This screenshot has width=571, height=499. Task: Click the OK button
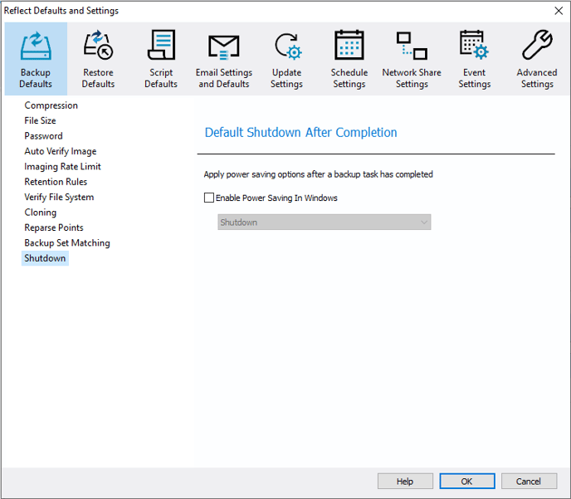tap(467, 482)
